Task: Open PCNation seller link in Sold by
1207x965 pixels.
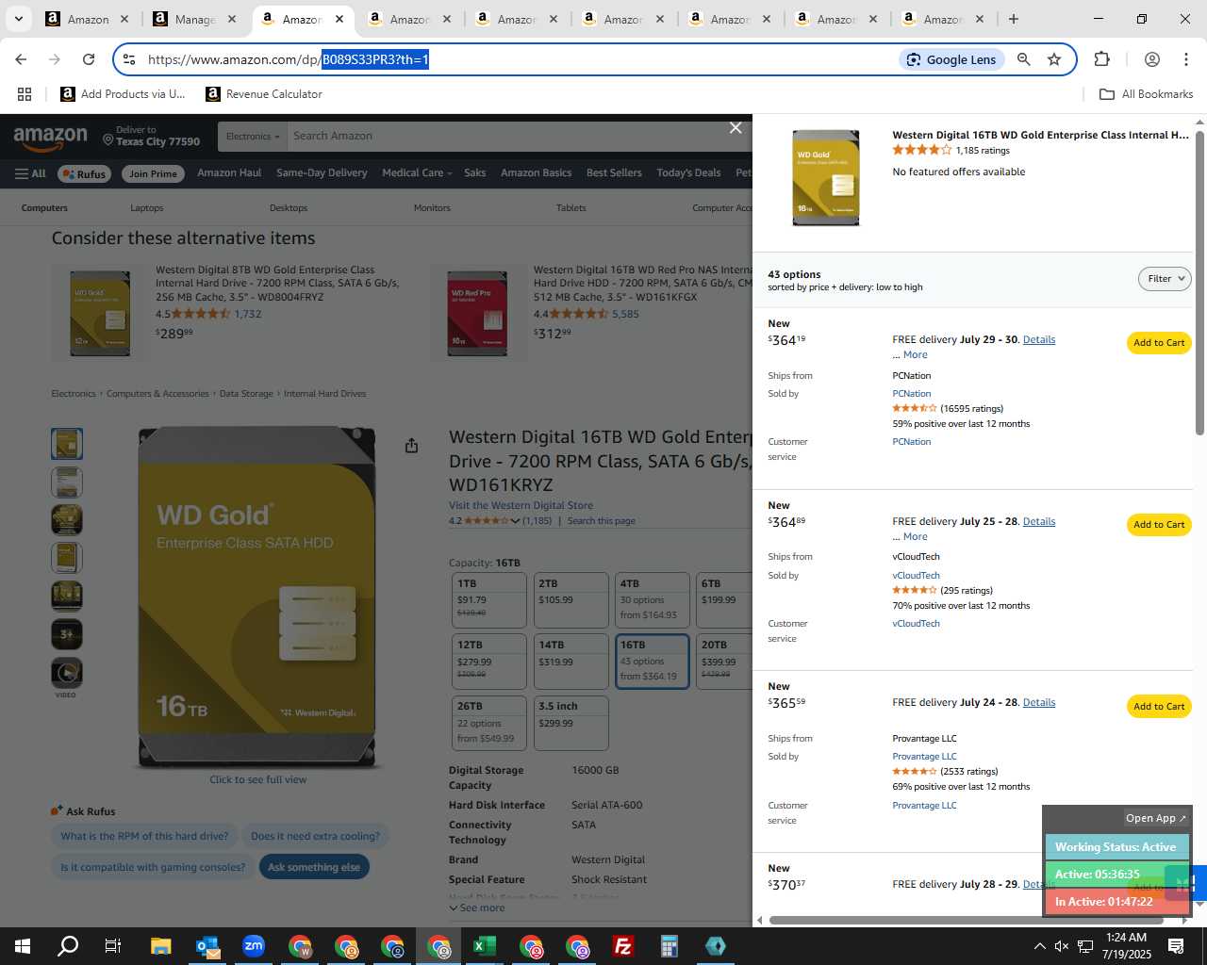Action: point(912,394)
